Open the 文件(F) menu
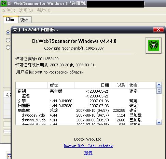 point(9,10)
